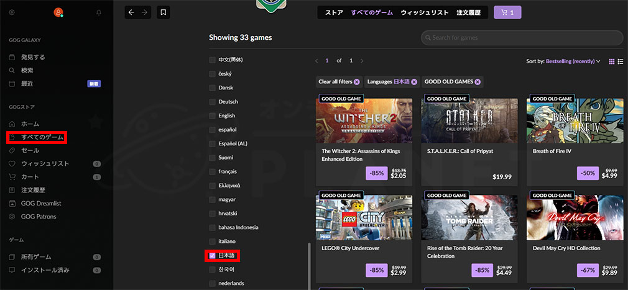The height and width of the screenshot is (290, 628).
Task: Click the language filter list scrollbar
Action: (x=308, y=266)
